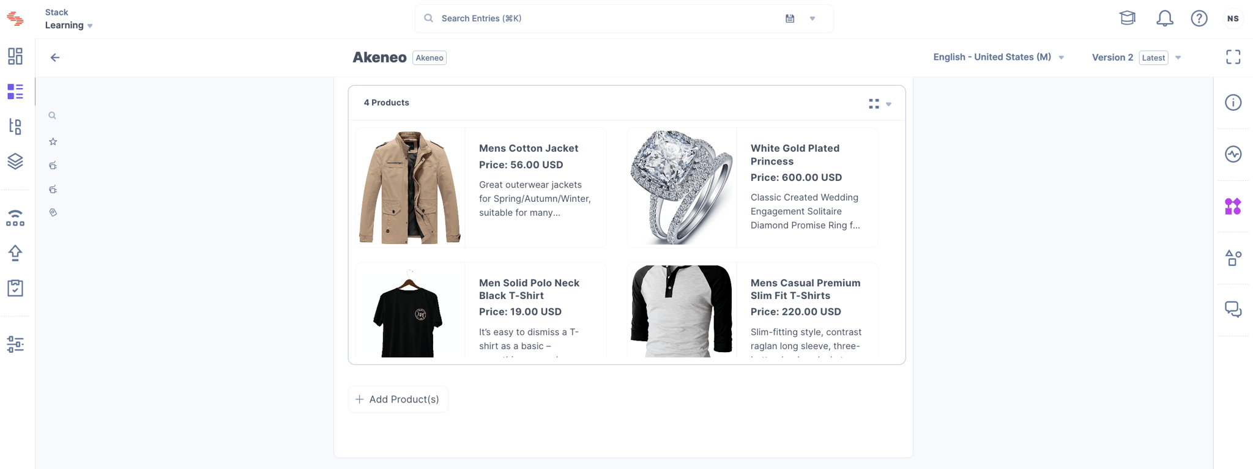The width and height of the screenshot is (1253, 469).
Task: Click the Mens Cotton Jacket title
Action: [529, 149]
